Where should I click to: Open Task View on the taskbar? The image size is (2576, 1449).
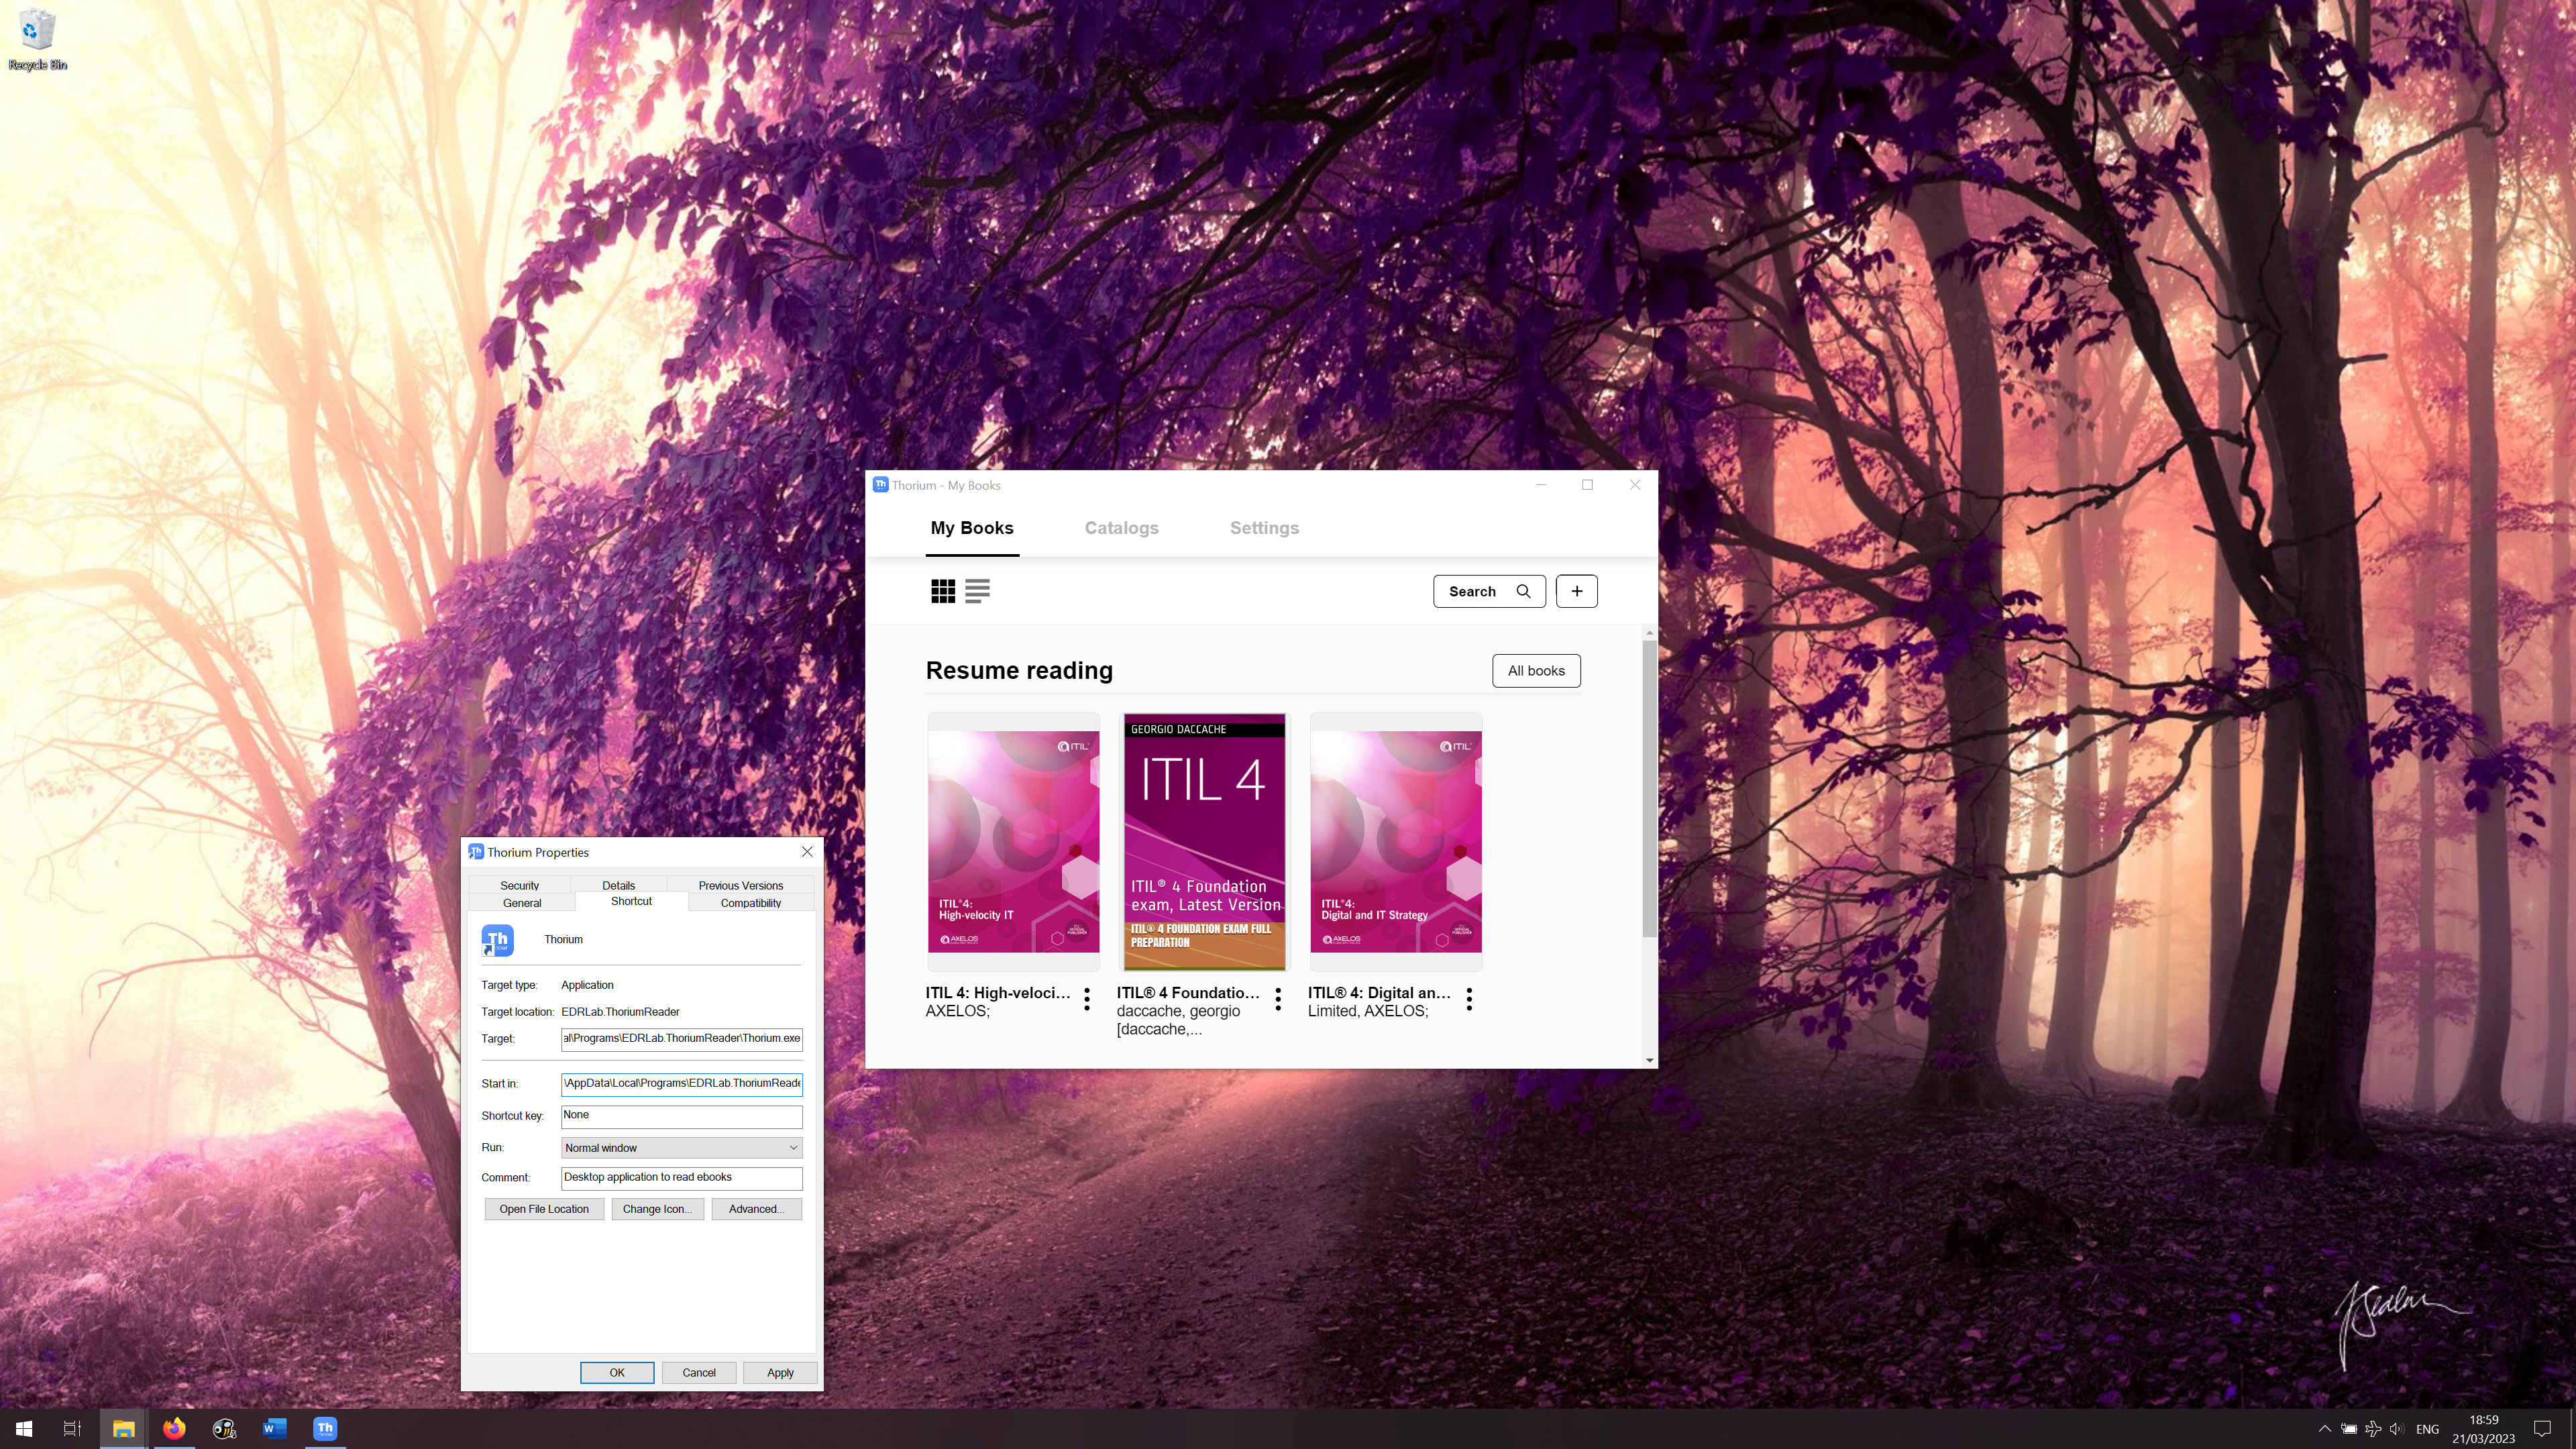72,1429
